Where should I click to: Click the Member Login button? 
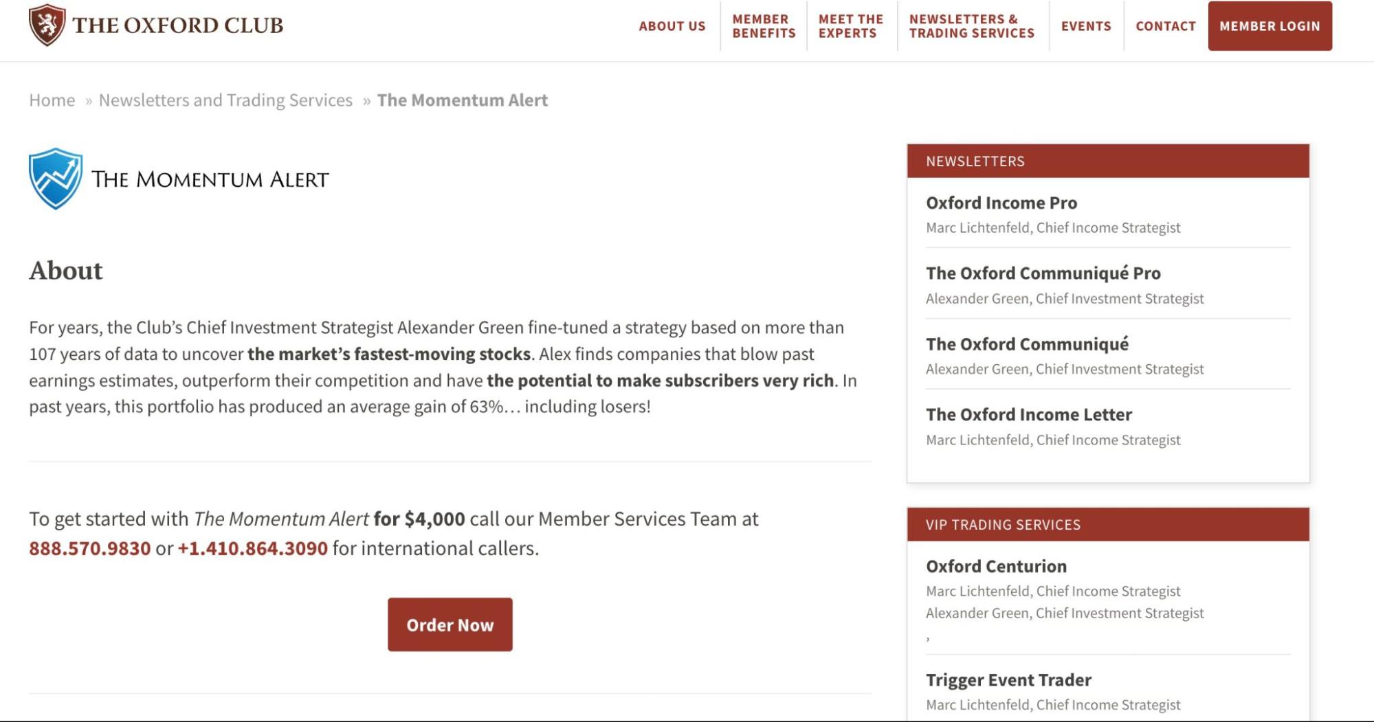click(1270, 26)
